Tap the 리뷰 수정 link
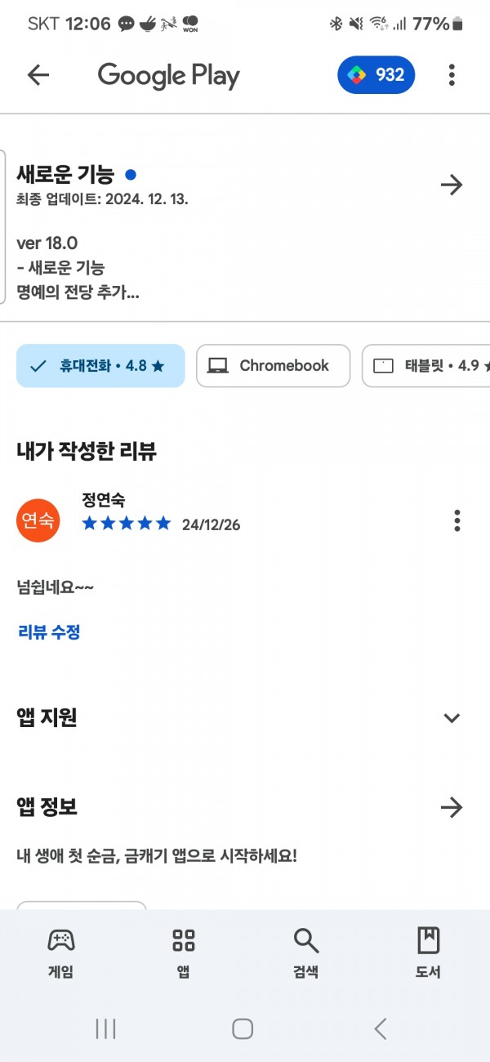This screenshot has width=490, height=1062. point(49,631)
